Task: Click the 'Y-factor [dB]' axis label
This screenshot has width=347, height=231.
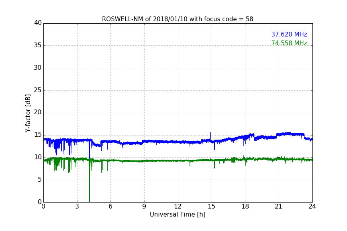Action: click(x=28, y=113)
